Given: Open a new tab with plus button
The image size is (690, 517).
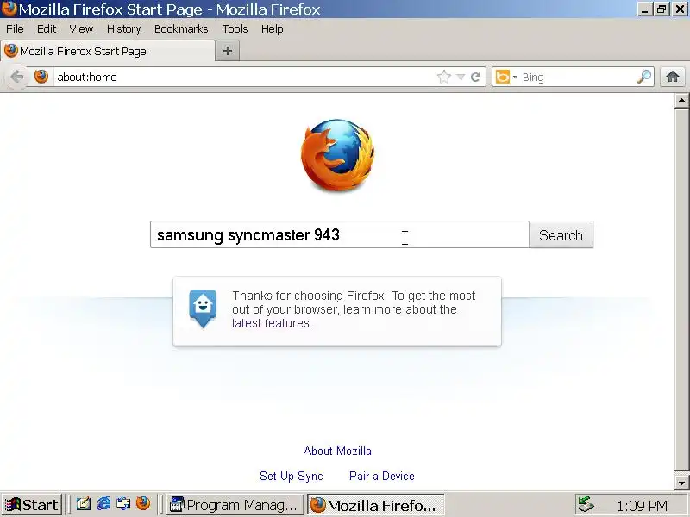Looking at the screenshot, I should [228, 51].
